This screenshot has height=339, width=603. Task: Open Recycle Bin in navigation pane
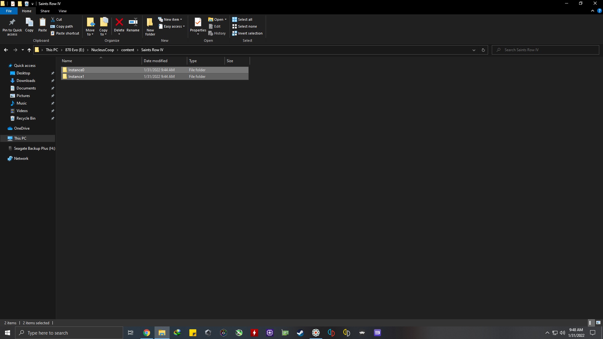[x=26, y=118]
